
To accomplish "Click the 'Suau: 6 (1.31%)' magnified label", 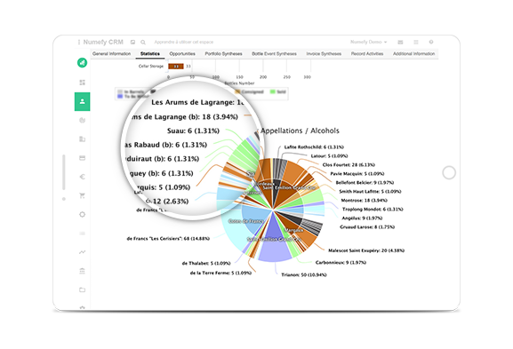I will 193,131.
